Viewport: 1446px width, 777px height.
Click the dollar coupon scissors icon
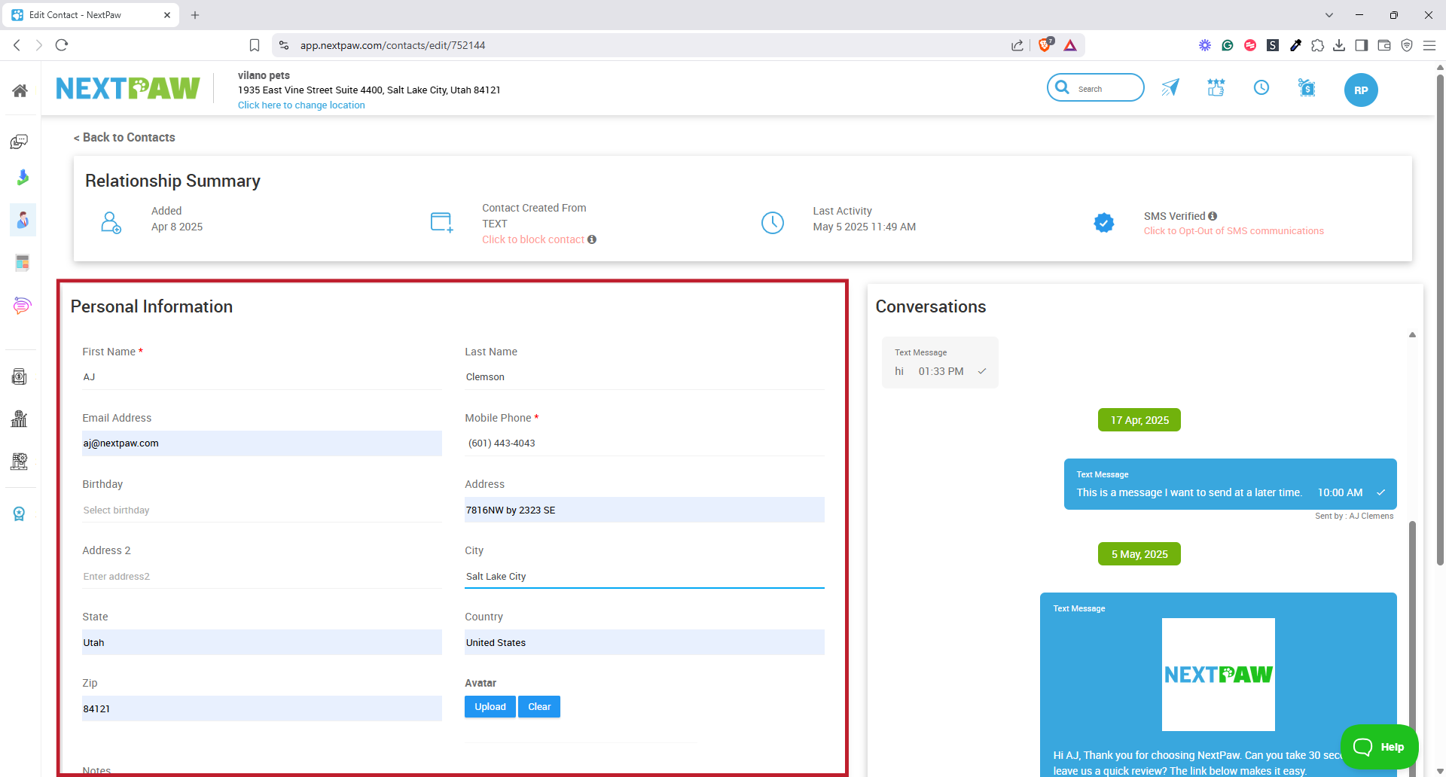[x=1307, y=87]
